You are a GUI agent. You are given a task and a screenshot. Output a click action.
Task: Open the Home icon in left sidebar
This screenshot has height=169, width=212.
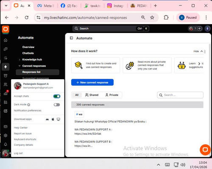[6, 40]
